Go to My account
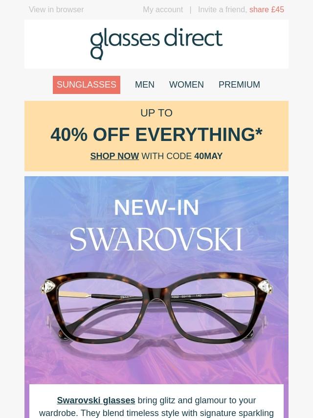 point(163,10)
